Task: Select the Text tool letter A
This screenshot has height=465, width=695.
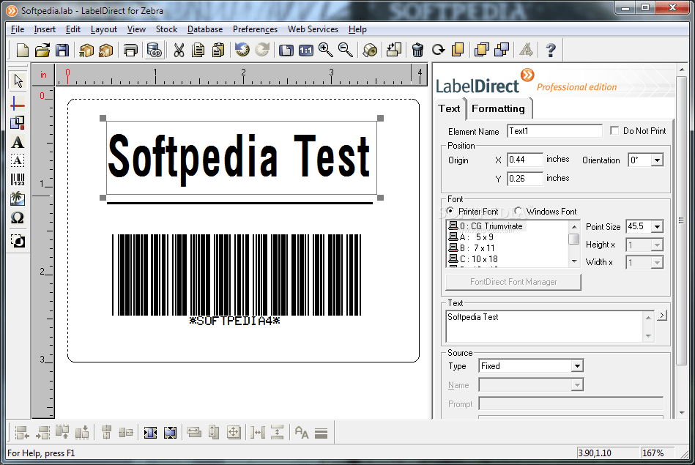Action: [x=18, y=142]
